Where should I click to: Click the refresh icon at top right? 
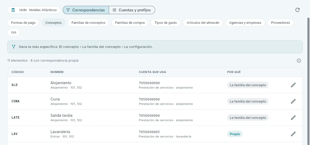coord(297,10)
